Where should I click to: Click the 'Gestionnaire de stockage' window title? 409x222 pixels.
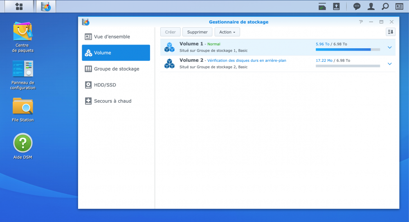239,22
